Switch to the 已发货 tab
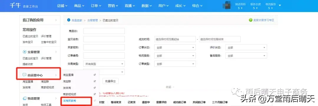Image resolution: width=318 pixels, height=106 pixels. click(x=131, y=102)
